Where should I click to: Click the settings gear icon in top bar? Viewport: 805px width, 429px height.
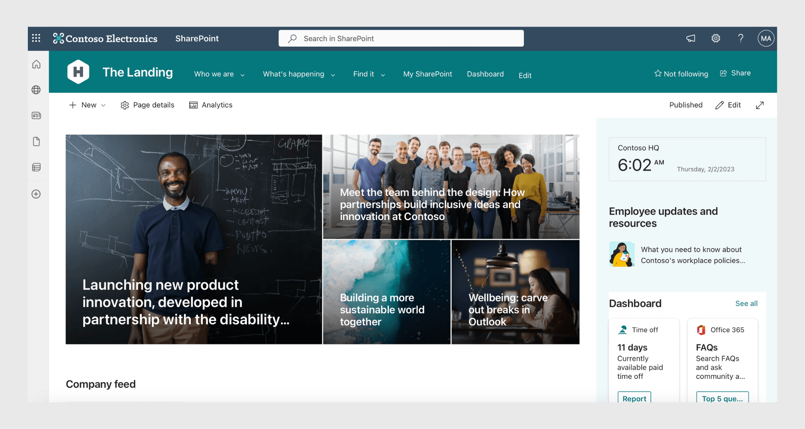[716, 38]
